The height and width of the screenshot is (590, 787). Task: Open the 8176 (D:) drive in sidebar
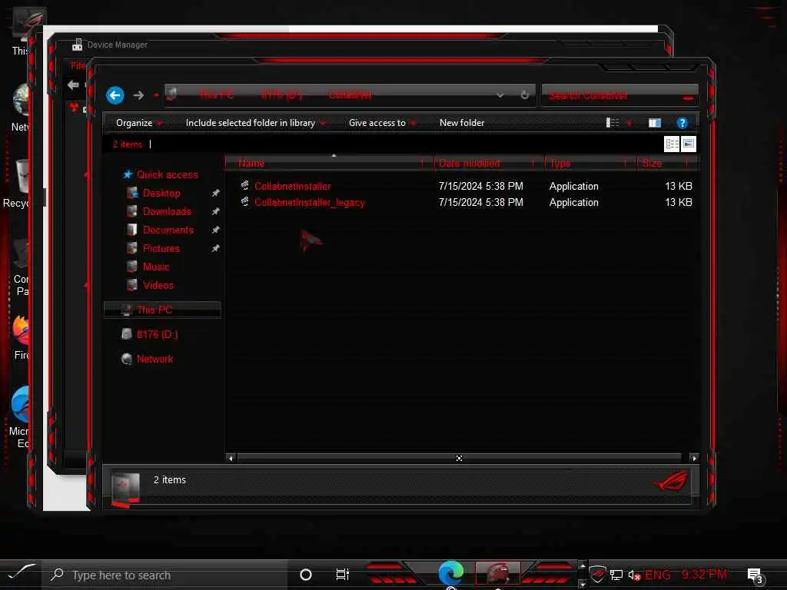coord(157,334)
